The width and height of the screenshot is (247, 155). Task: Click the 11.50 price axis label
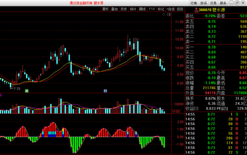tap(179, 22)
